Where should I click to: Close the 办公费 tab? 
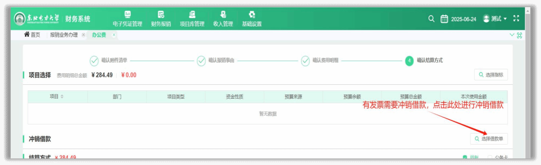[x=114, y=35]
